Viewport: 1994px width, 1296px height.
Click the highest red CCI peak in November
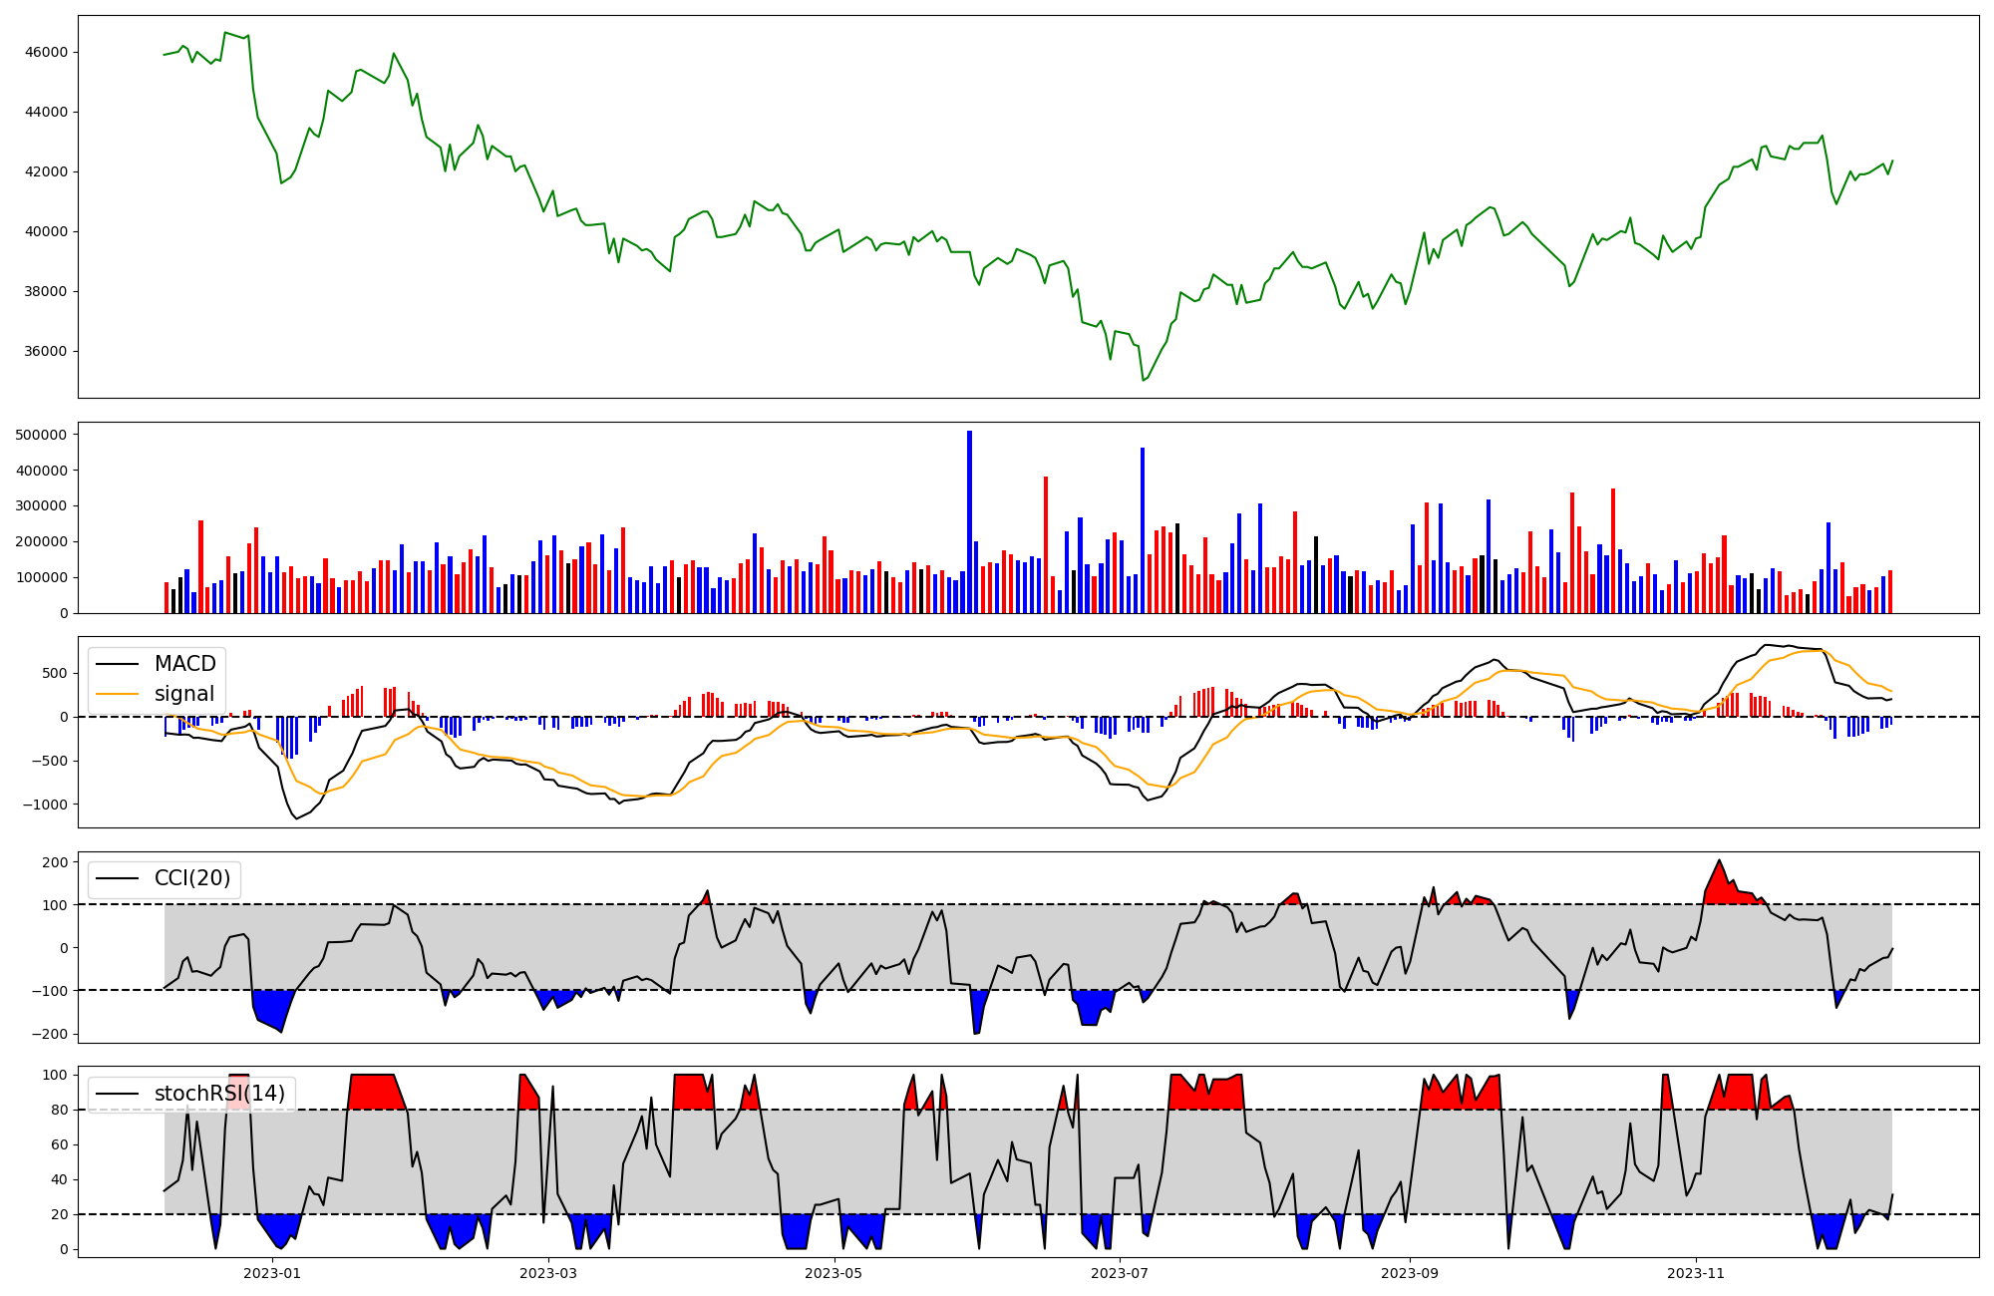point(1719,863)
